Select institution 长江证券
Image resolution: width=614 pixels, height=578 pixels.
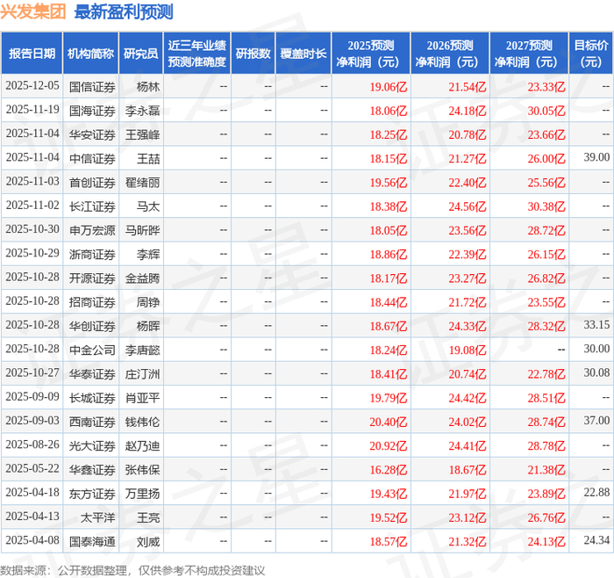[x=92, y=206]
